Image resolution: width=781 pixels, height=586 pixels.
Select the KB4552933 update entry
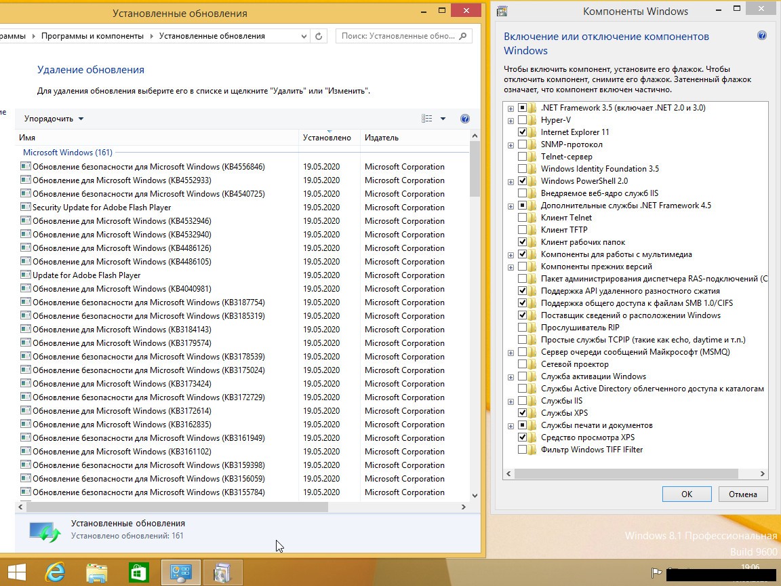click(x=122, y=180)
